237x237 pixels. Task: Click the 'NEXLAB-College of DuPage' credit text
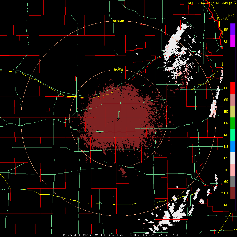click(x=210, y=3)
